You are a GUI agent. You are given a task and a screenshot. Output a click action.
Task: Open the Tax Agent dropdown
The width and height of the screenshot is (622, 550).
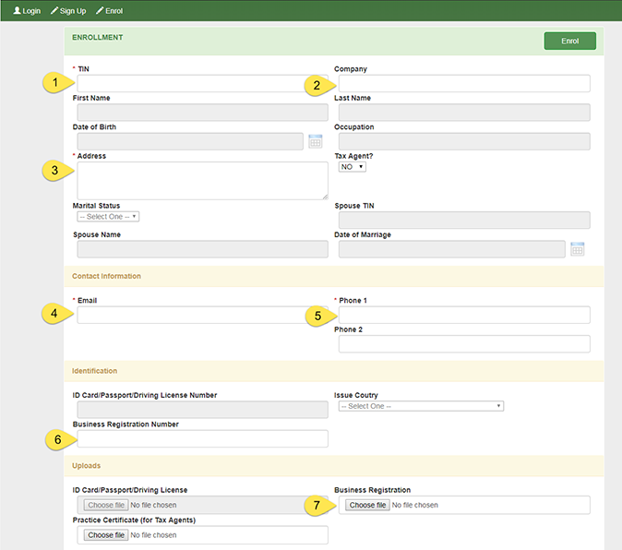pos(353,167)
